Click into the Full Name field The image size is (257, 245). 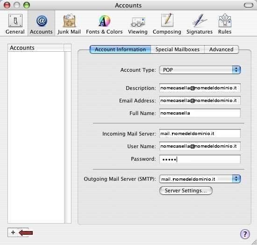pyautogui.click(x=200, y=113)
